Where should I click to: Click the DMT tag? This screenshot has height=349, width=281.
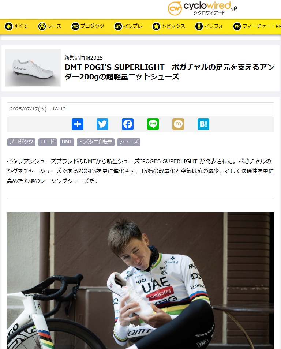tap(67, 142)
